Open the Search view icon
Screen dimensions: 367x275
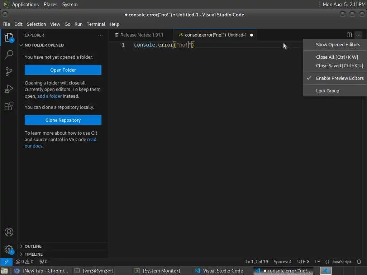(9, 54)
